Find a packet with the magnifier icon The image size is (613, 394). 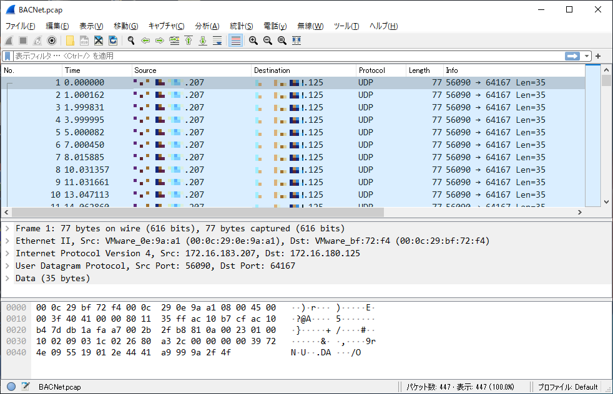[131, 41]
